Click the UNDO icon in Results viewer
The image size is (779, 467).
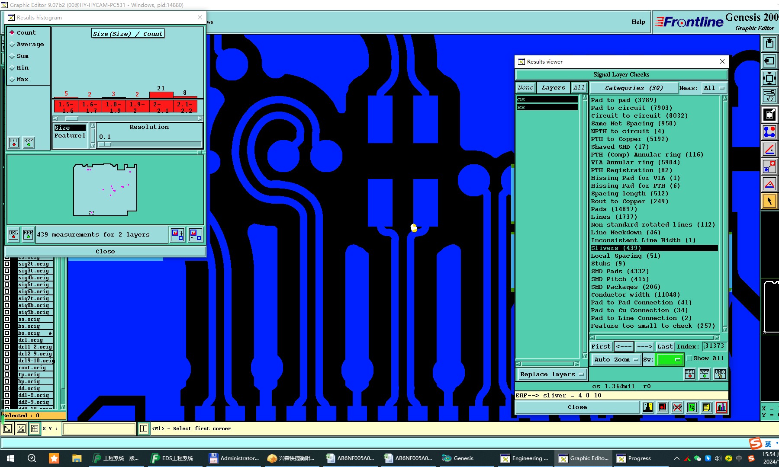[720, 374]
